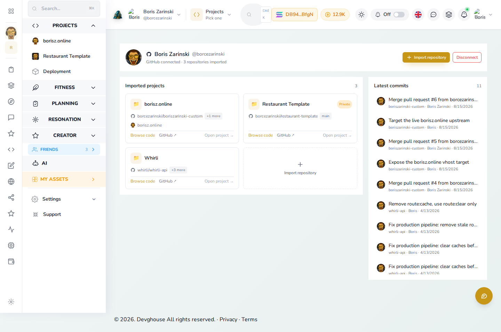Open the notifications bell in top bar

[x=464, y=15]
